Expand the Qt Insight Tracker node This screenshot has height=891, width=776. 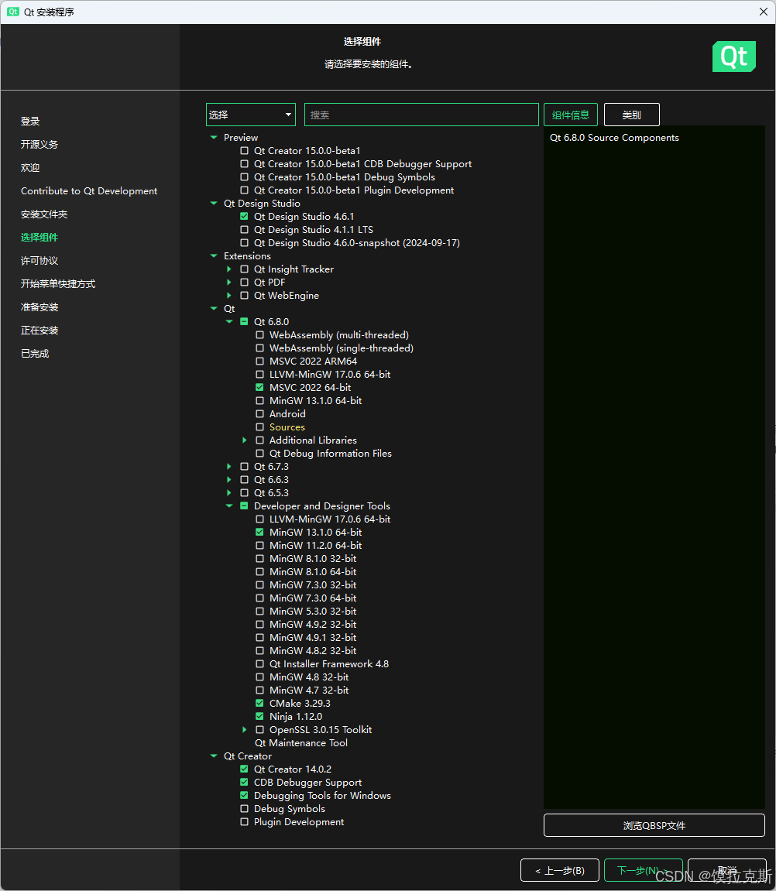point(229,269)
